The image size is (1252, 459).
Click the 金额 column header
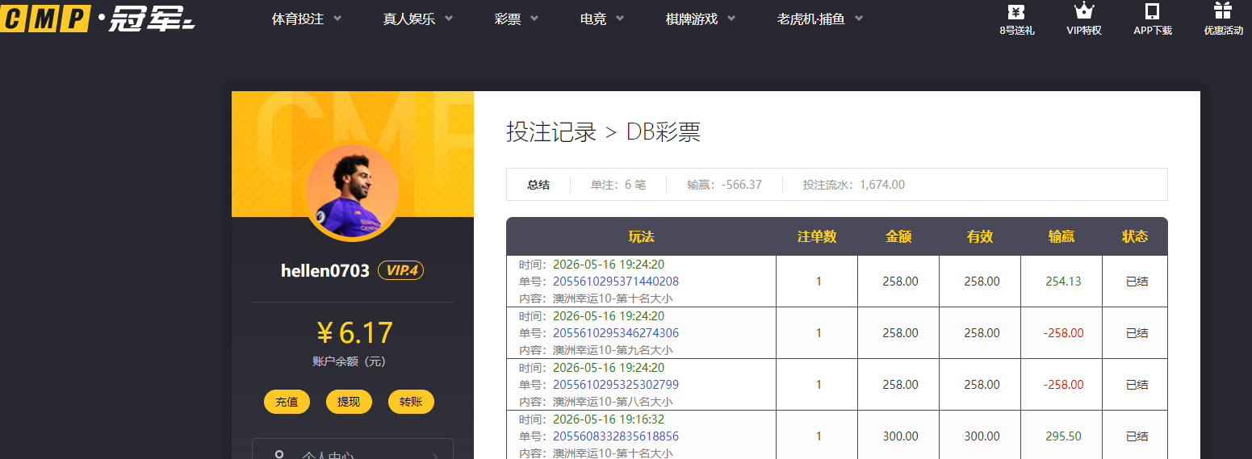tap(898, 236)
